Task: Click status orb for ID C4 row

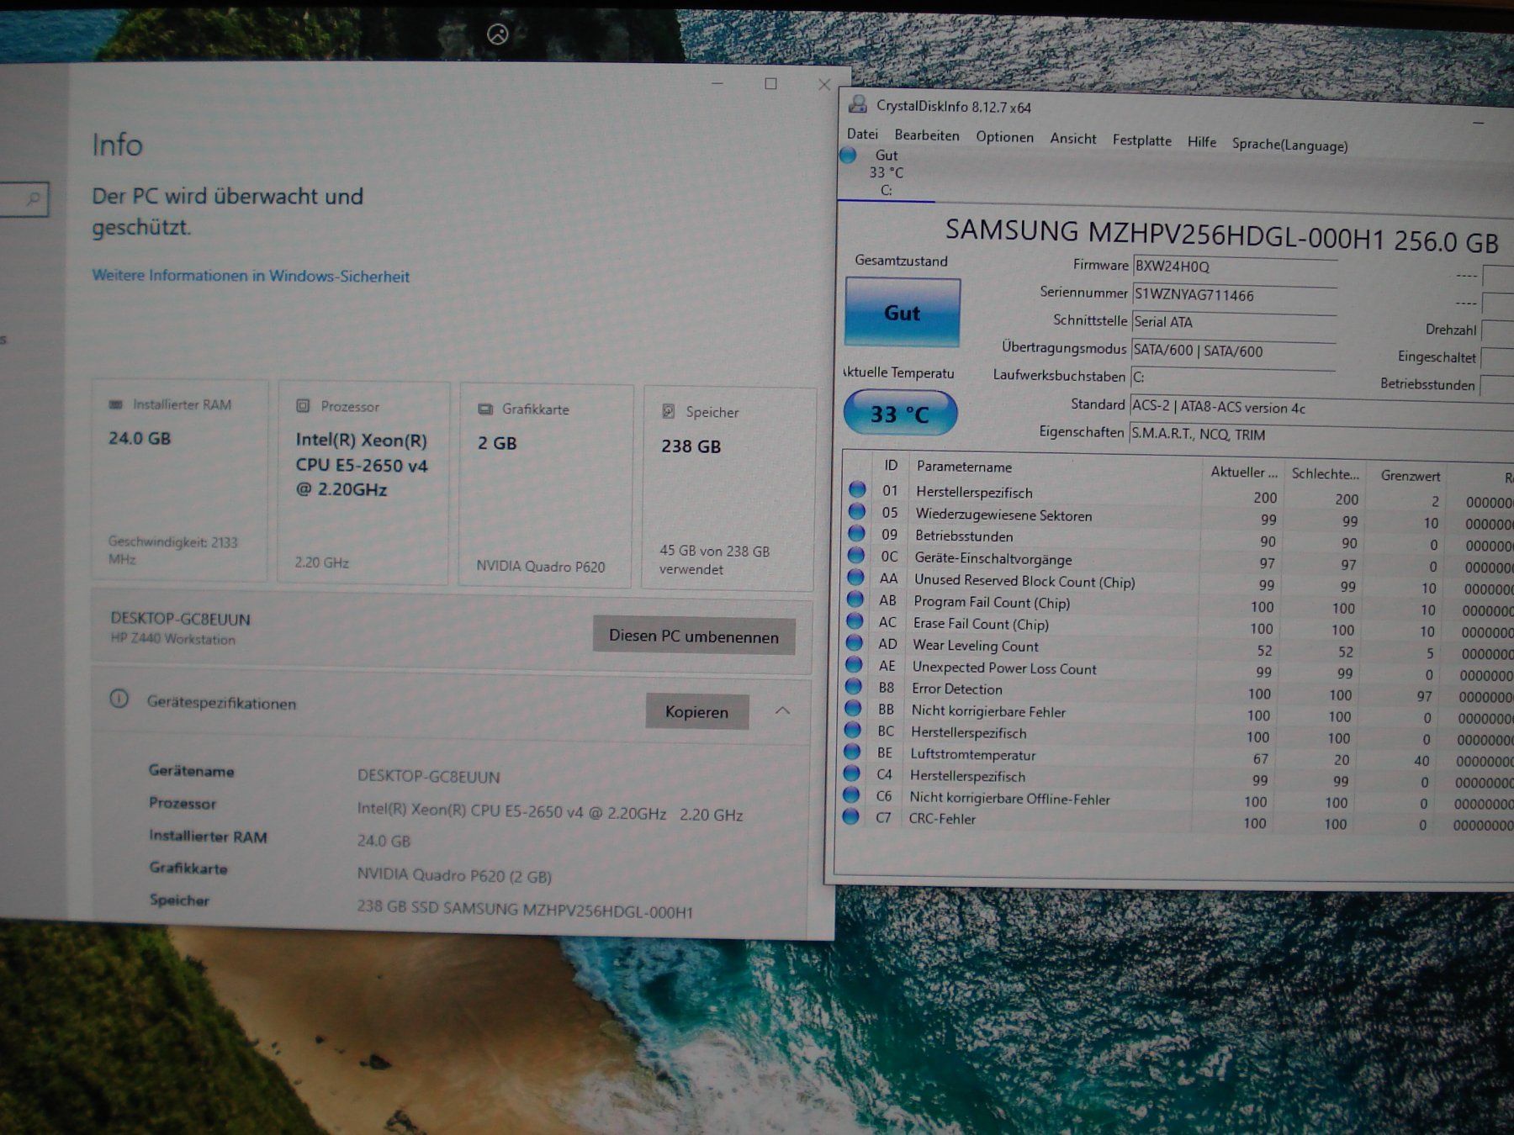Action: 852,773
